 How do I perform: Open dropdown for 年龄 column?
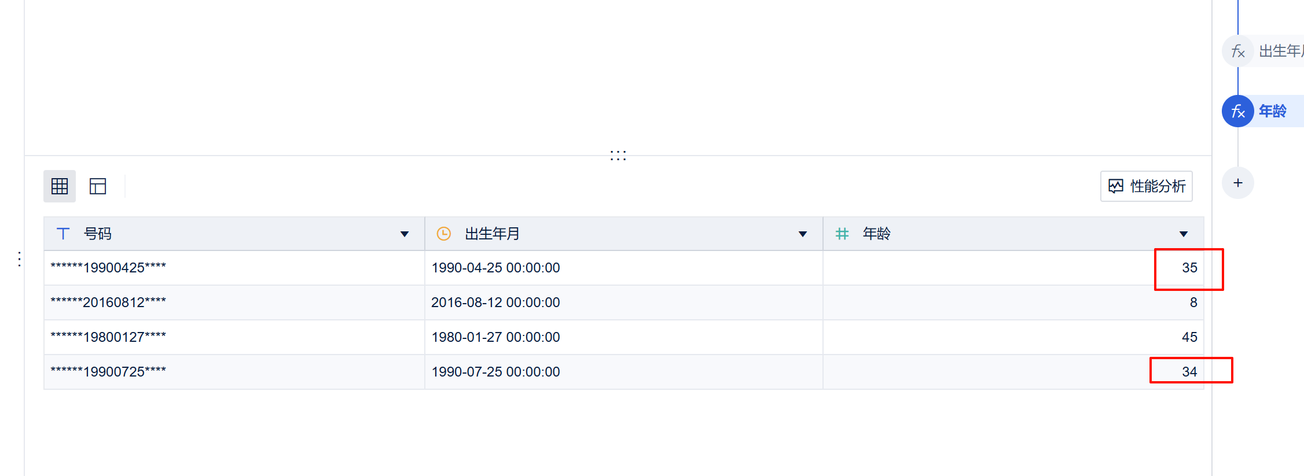click(x=1184, y=234)
